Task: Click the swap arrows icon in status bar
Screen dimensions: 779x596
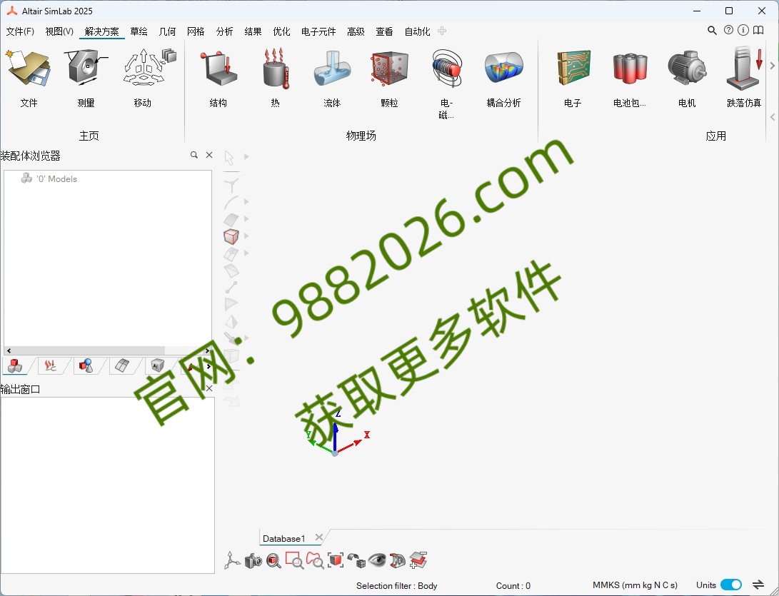Action: click(x=758, y=585)
